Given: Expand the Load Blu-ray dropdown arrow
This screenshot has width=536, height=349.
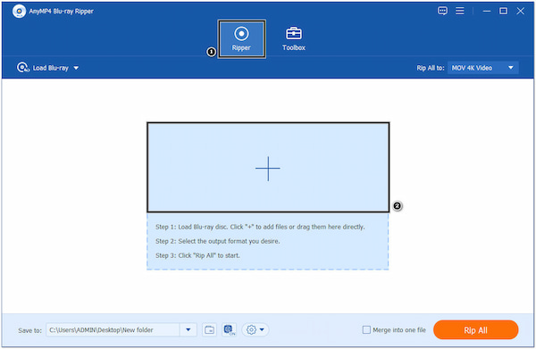Looking at the screenshot, I should pos(76,68).
